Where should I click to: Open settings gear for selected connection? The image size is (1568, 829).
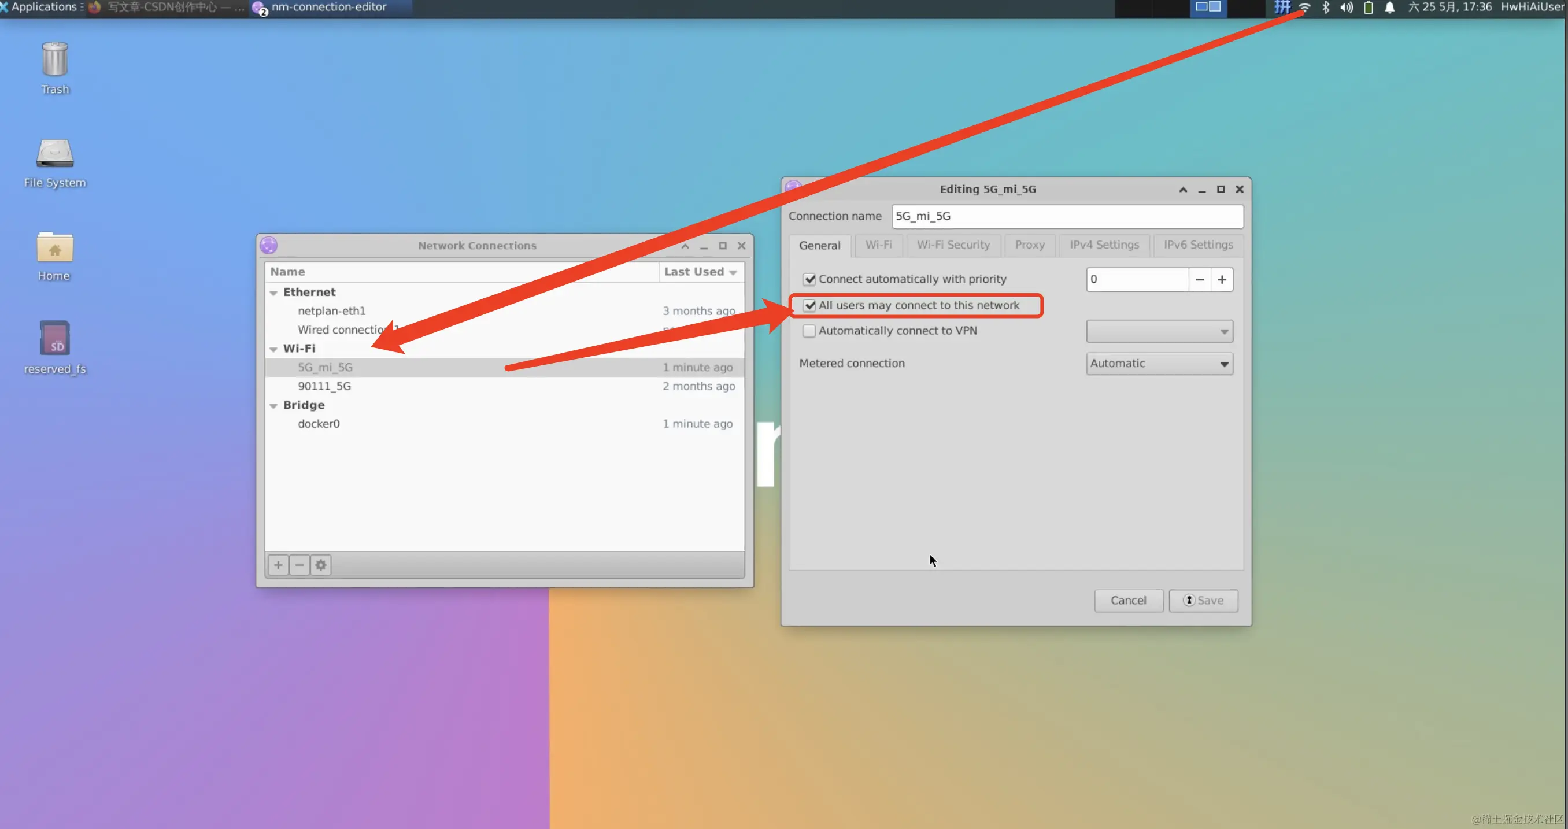(x=321, y=565)
